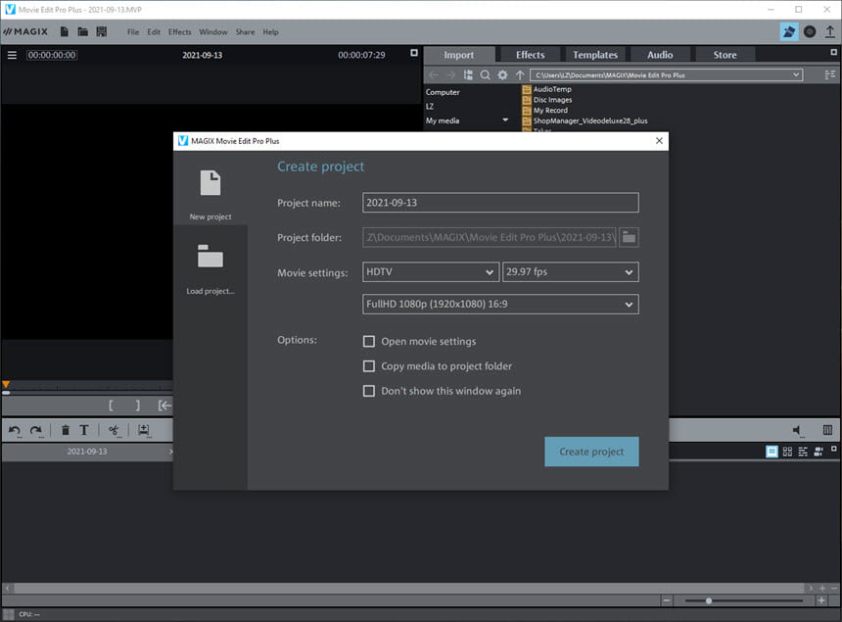The image size is (842, 622).
Task: Open the FullHD 1080p resolution dropdown
Action: [500, 304]
